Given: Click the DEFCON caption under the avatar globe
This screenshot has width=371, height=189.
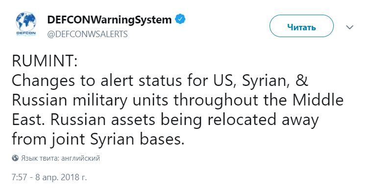Looking at the screenshot, I should pos(26,33).
